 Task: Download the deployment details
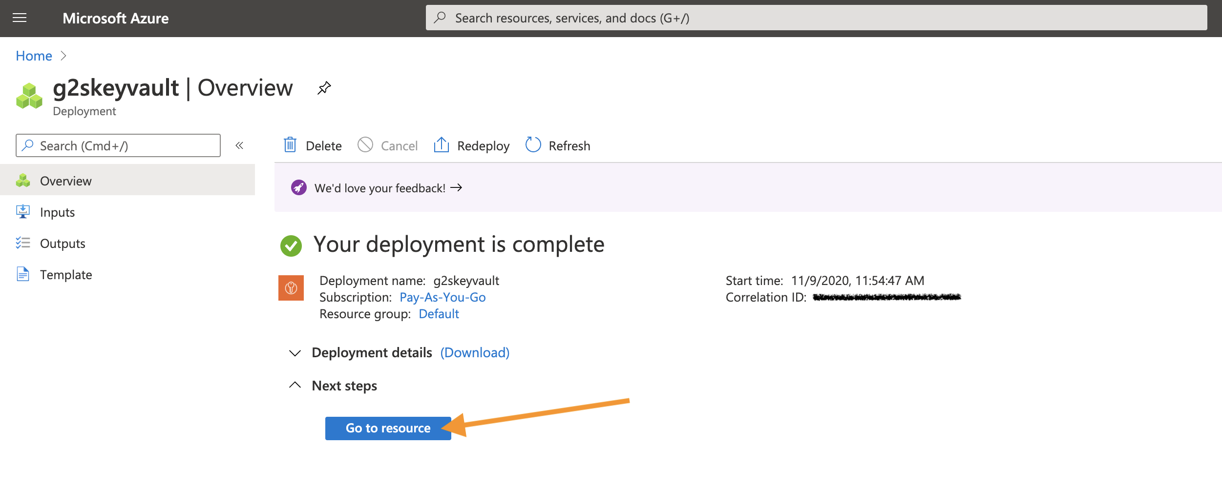[475, 352]
